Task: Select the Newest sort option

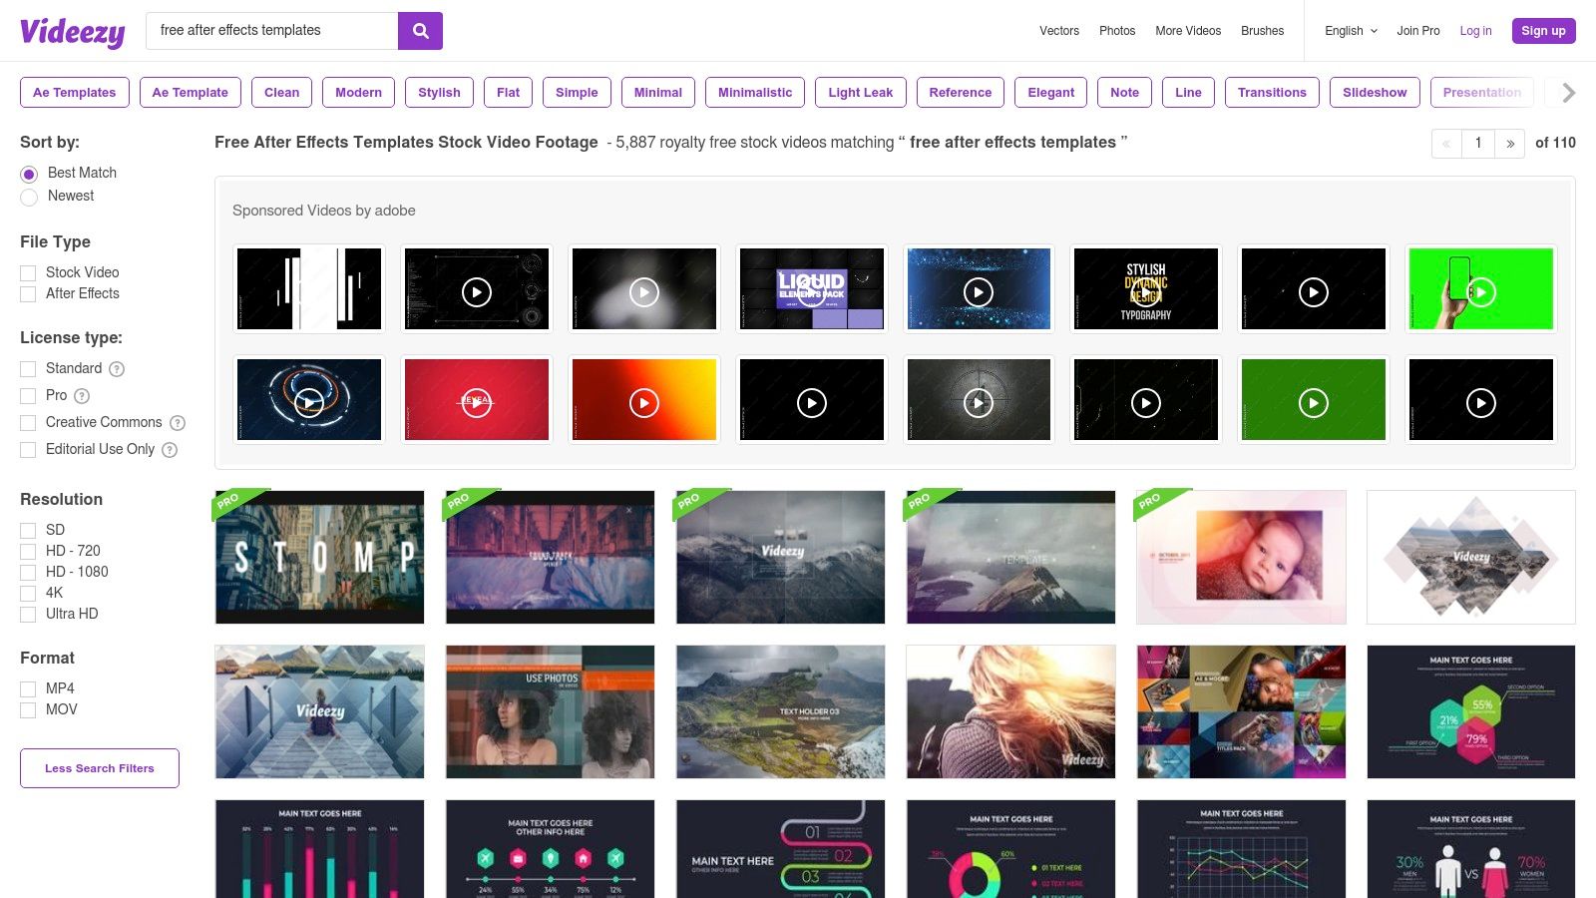Action: (29, 198)
